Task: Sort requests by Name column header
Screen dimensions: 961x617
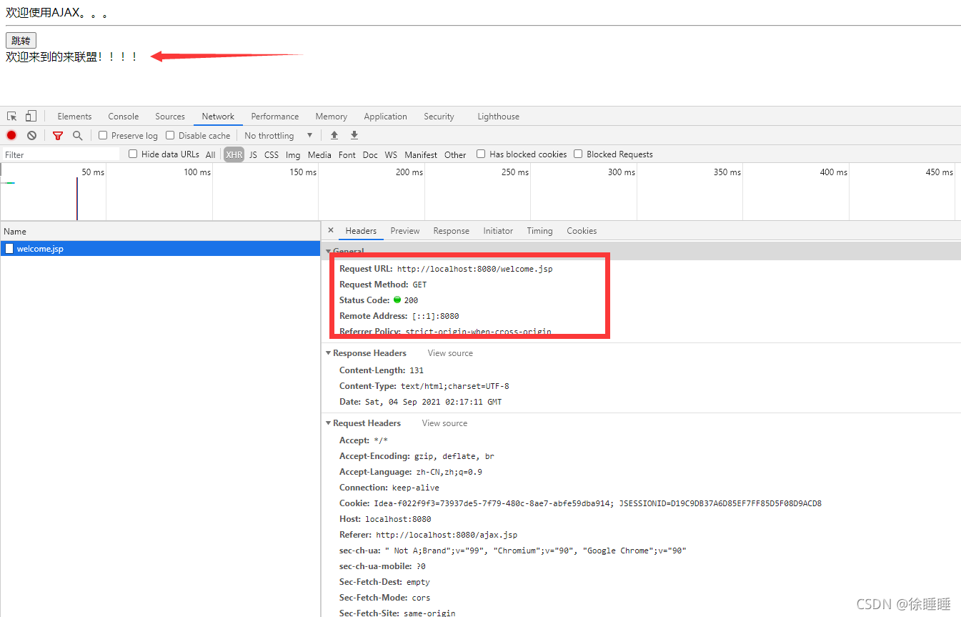Action: pos(160,231)
